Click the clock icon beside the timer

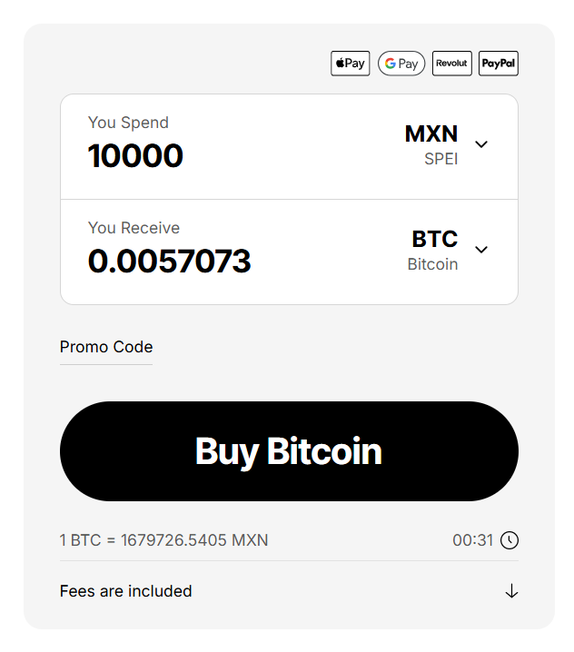(510, 540)
